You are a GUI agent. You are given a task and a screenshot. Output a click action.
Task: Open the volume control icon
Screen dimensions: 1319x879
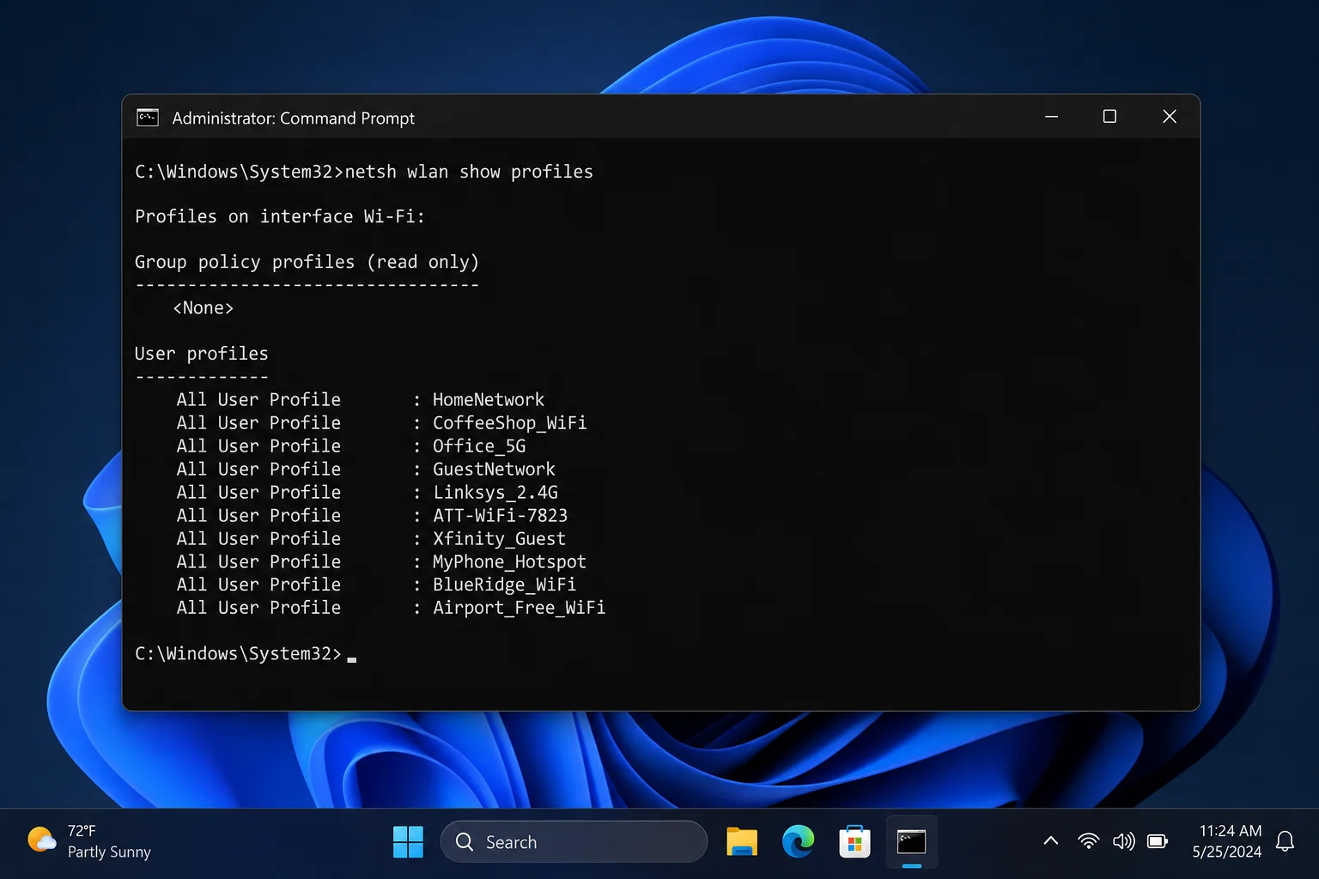(1123, 841)
